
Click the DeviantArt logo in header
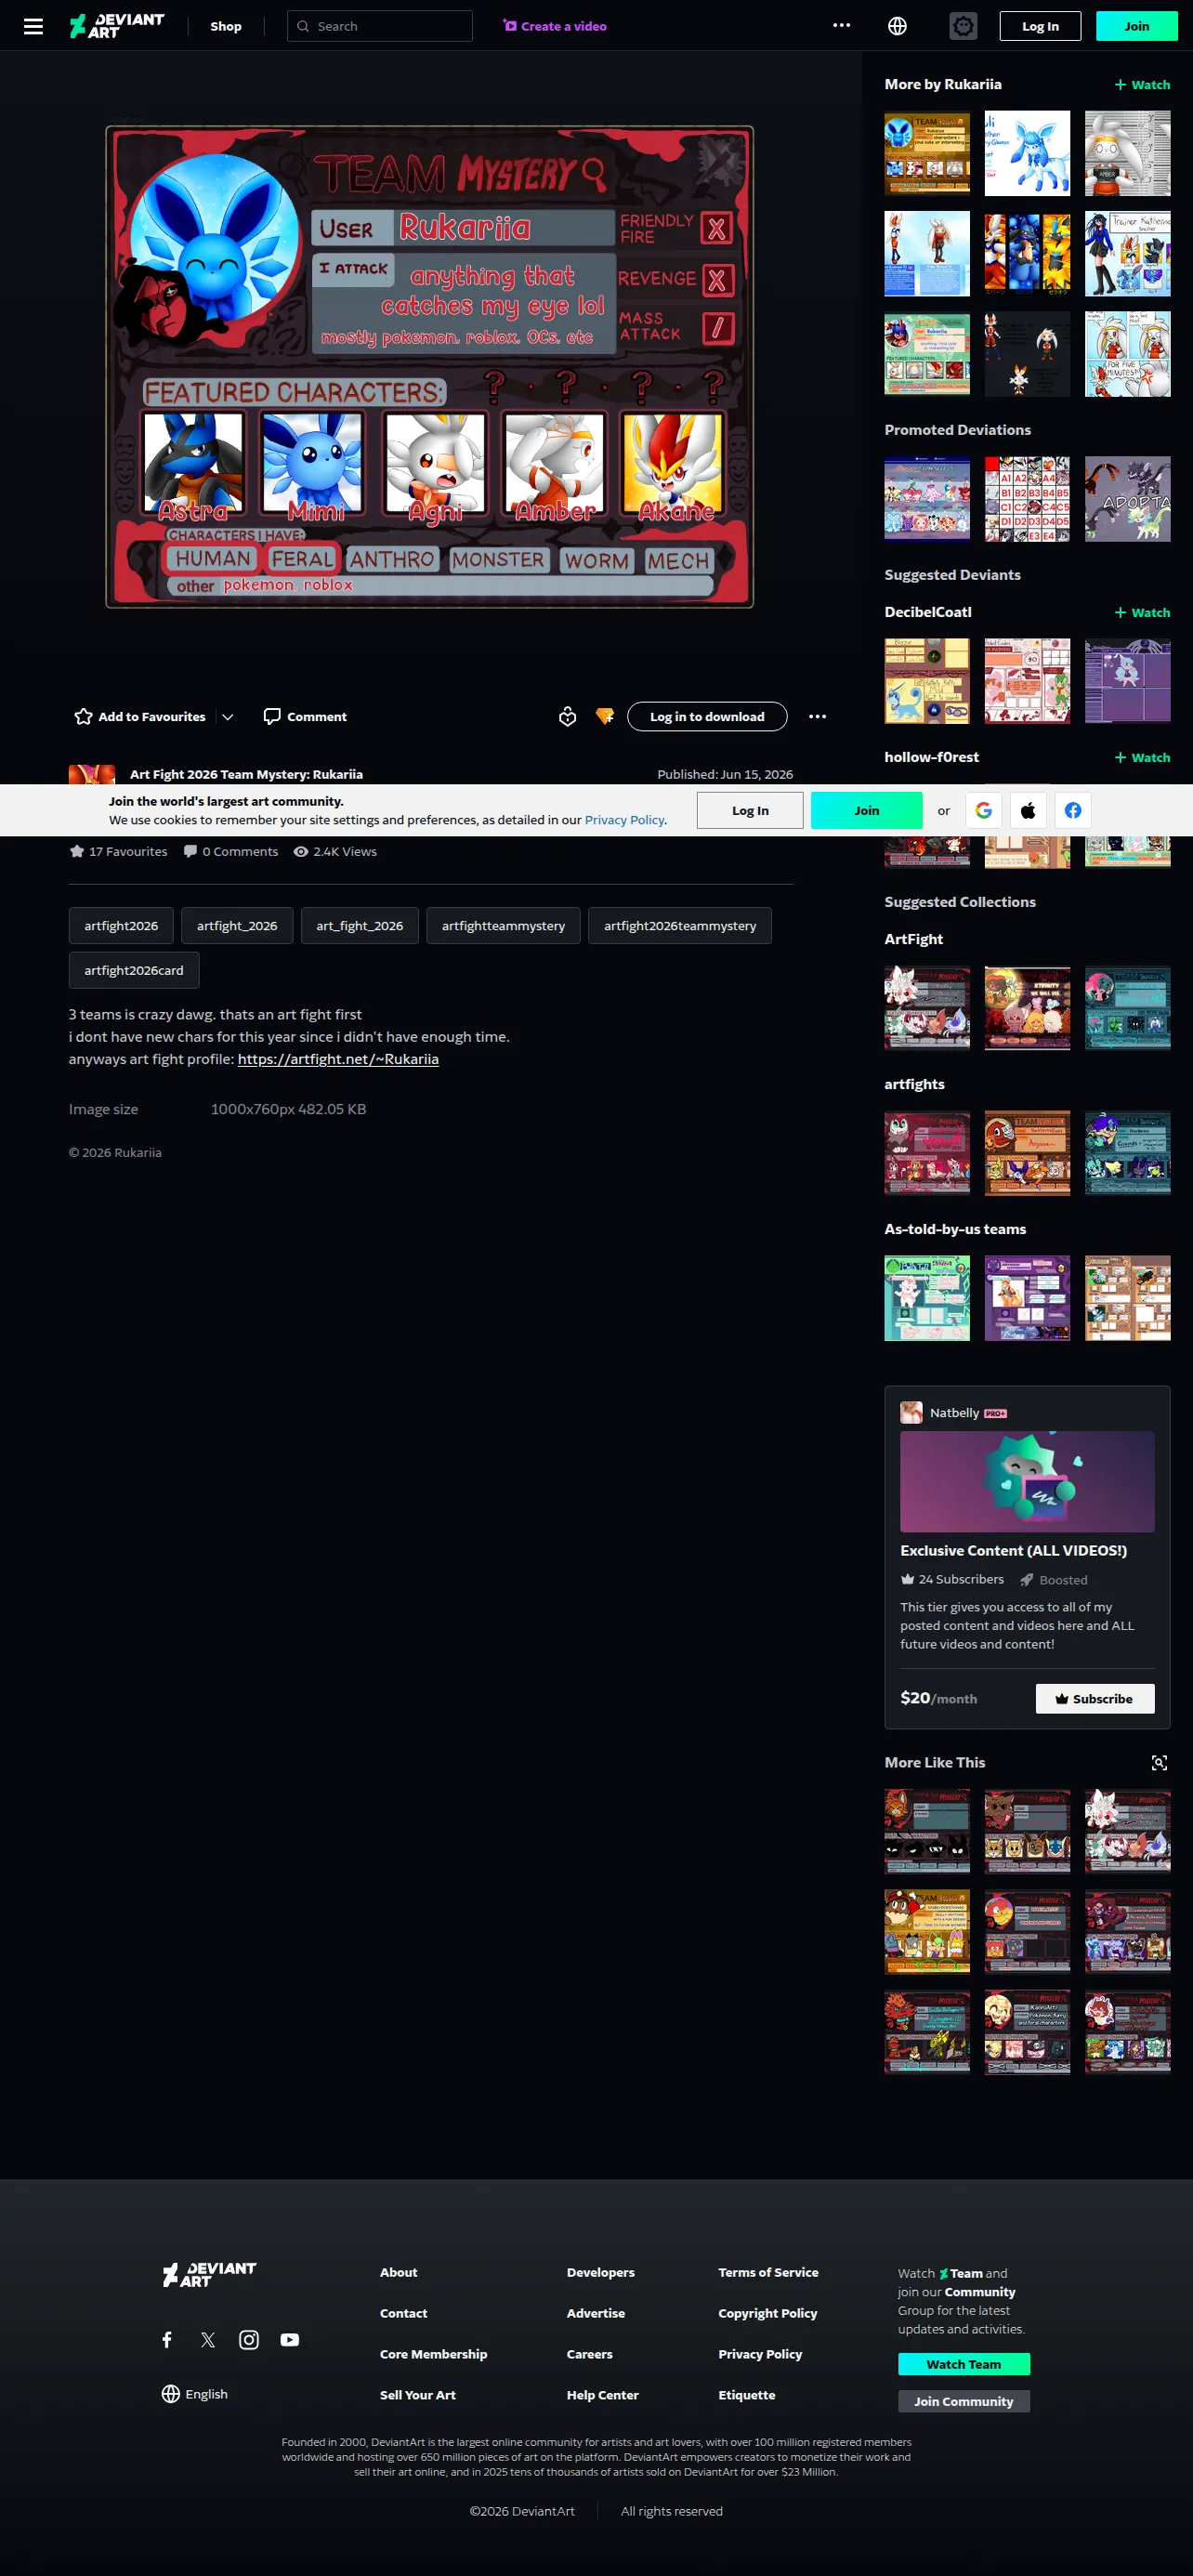tap(117, 26)
